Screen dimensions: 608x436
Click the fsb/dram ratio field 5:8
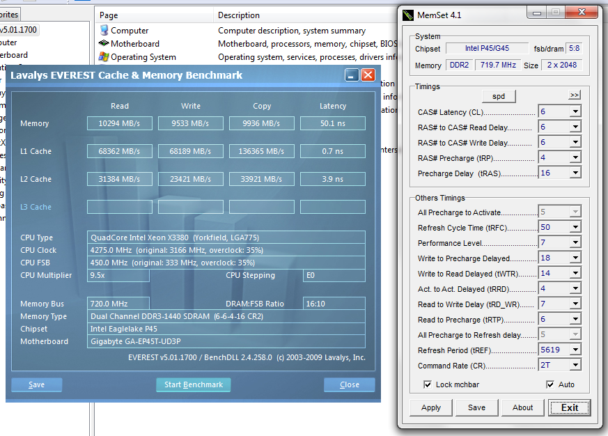click(575, 49)
